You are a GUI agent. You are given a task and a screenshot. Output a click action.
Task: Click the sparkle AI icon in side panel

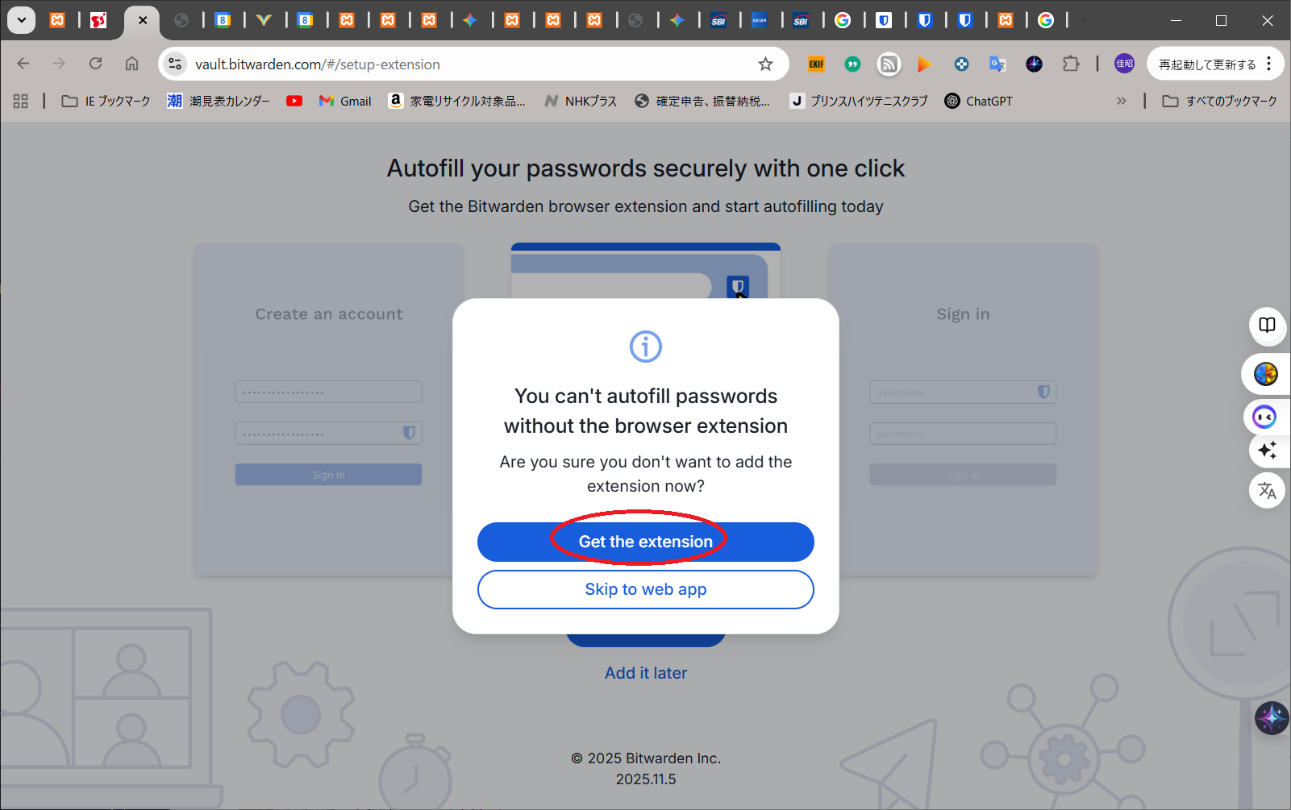1267,450
